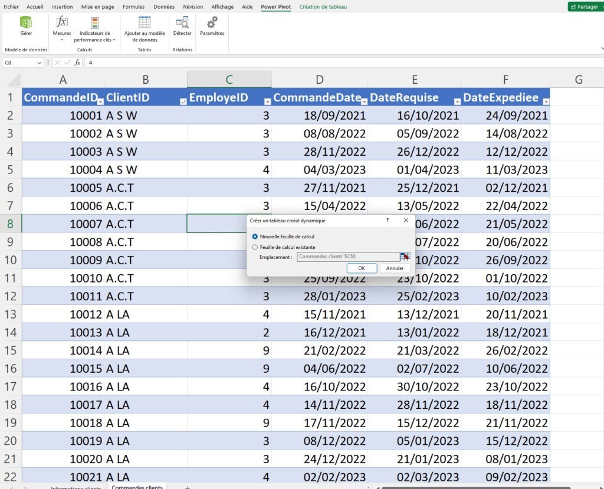
Task: Click the select-all corner triangle
Action: pos(14,80)
